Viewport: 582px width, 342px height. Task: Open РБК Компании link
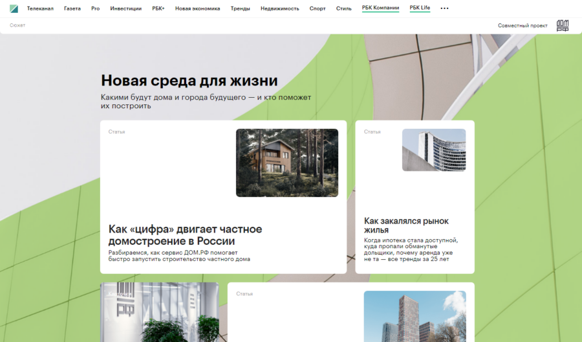click(380, 8)
